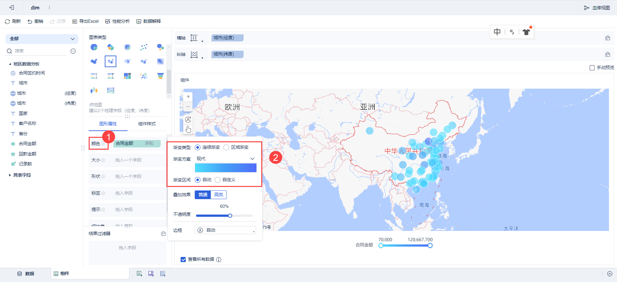617x282 pixels.
Task: Click the 撤销 undo button
Action: pos(35,22)
